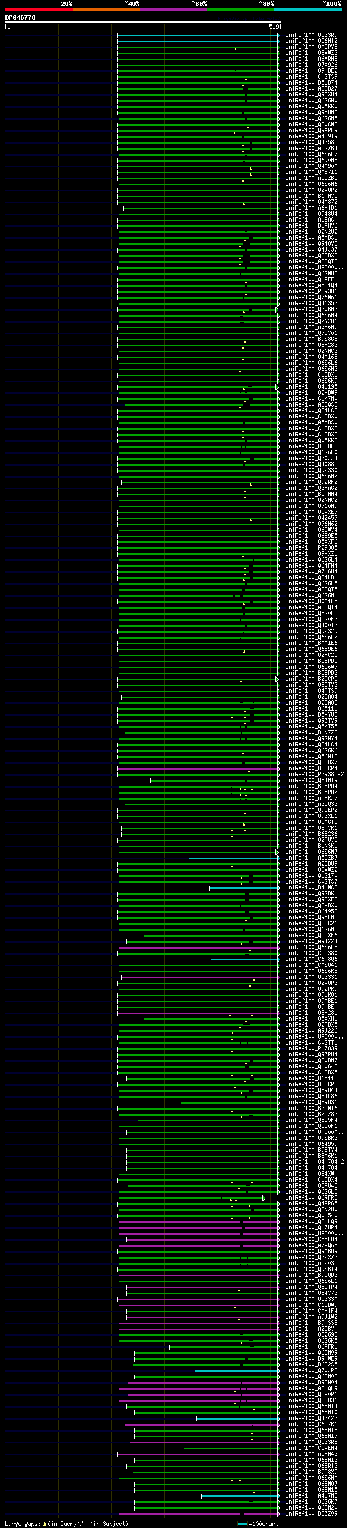Screen dimensions: 347x1528
Task: Click the white query sequence bar
Action: tap(143, 23)
